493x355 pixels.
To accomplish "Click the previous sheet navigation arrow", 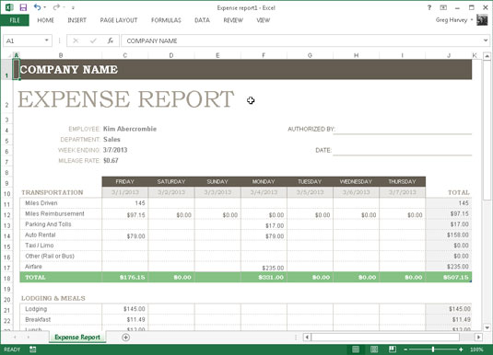I will 15,338.
